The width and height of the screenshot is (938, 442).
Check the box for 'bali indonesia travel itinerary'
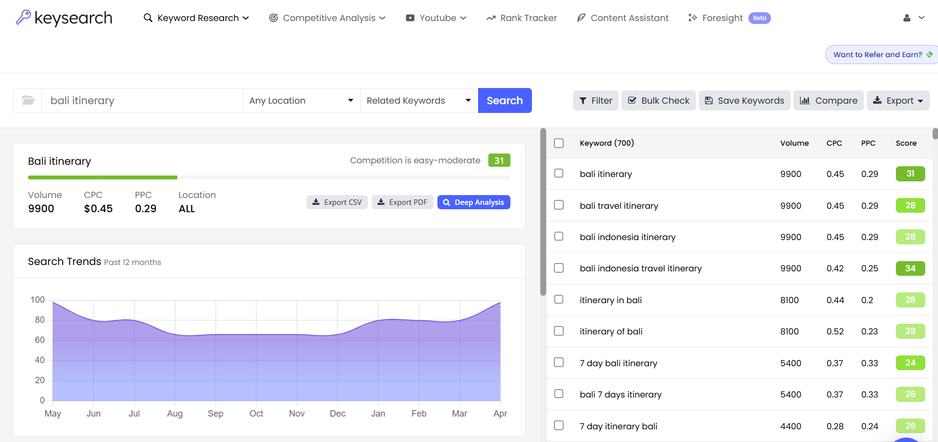coord(559,268)
